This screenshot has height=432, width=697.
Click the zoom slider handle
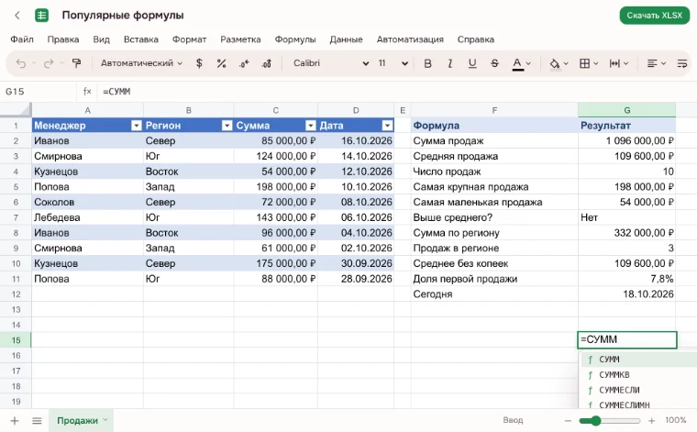click(x=595, y=420)
